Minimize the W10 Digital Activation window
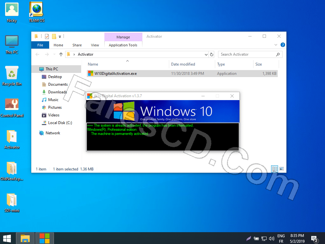325x244 pixels. pyautogui.click(x=203, y=96)
